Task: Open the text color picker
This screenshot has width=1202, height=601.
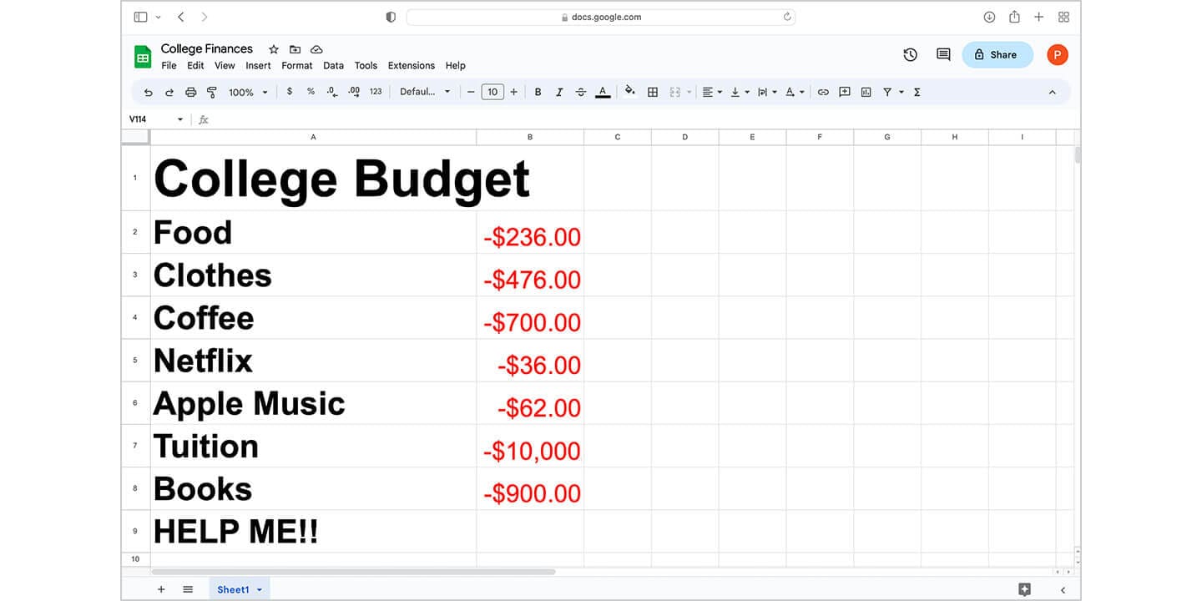Action: coord(603,93)
